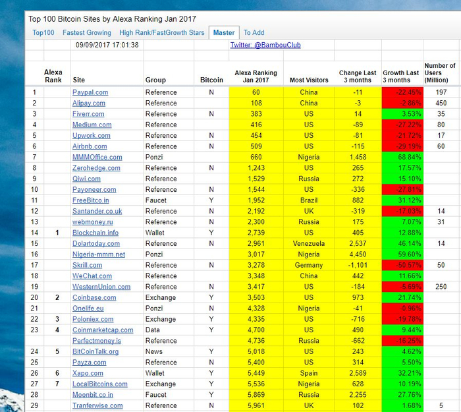Select the Alexa Rank column header

53,76
